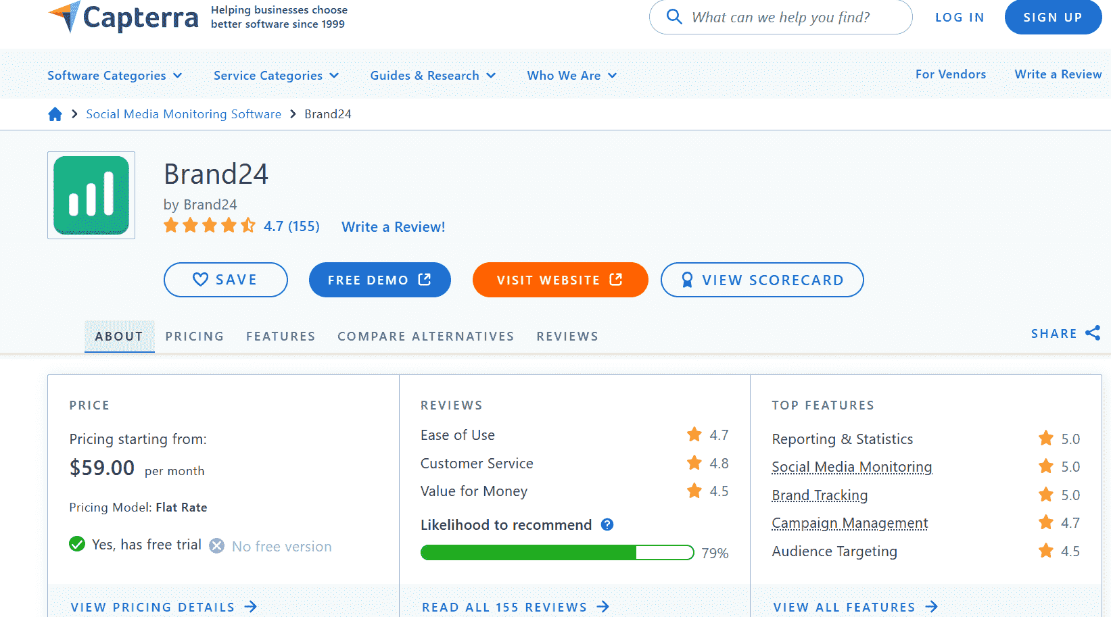Click the help question mark beside Likelihood to recommend
Image resolution: width=1111 pixels, height=617 pixels.
tap(607, 524)
